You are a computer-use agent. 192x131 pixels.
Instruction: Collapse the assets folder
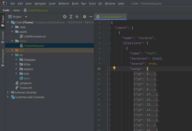coord(12,31)
